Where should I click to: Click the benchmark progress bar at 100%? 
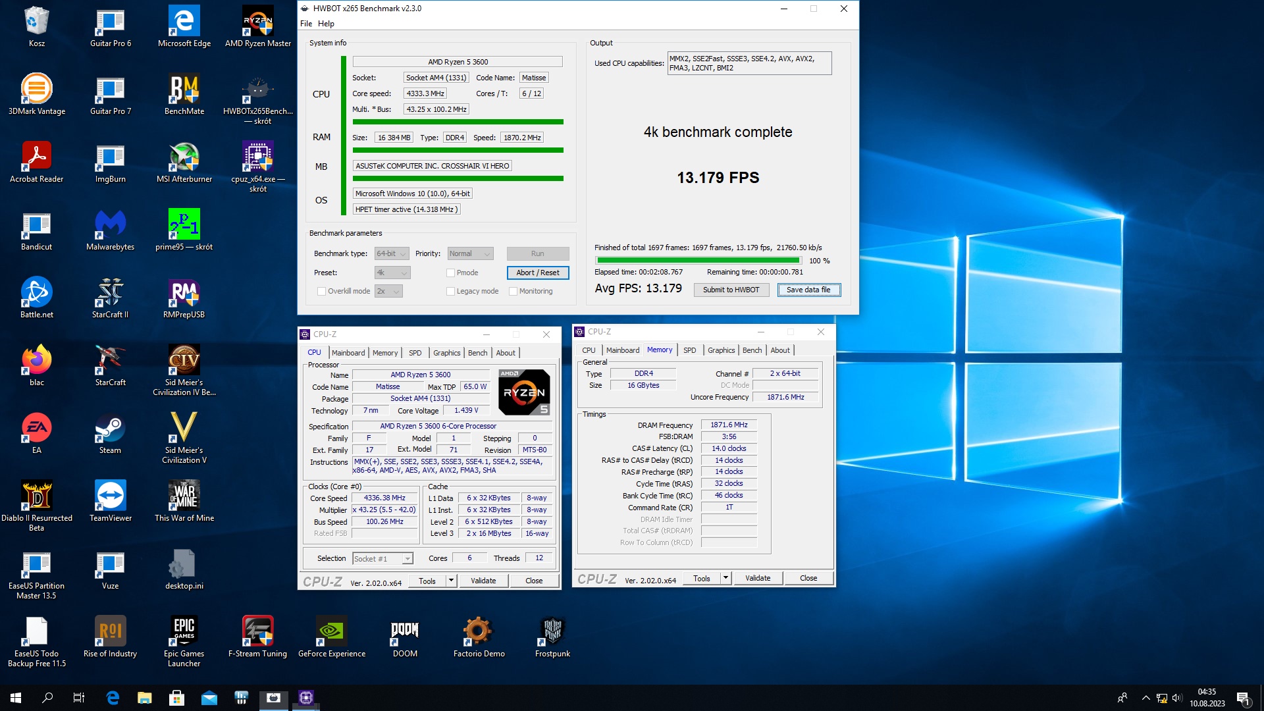coord(698,261)
